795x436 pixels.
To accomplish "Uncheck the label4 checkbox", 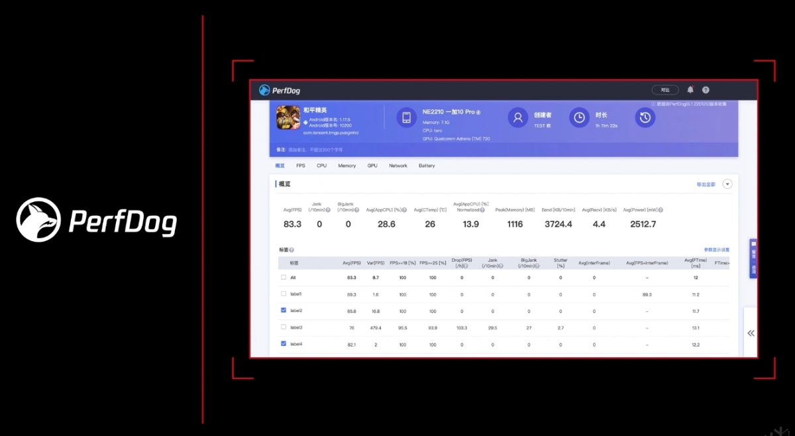I will pyautogui.click(x=284, y=344).
